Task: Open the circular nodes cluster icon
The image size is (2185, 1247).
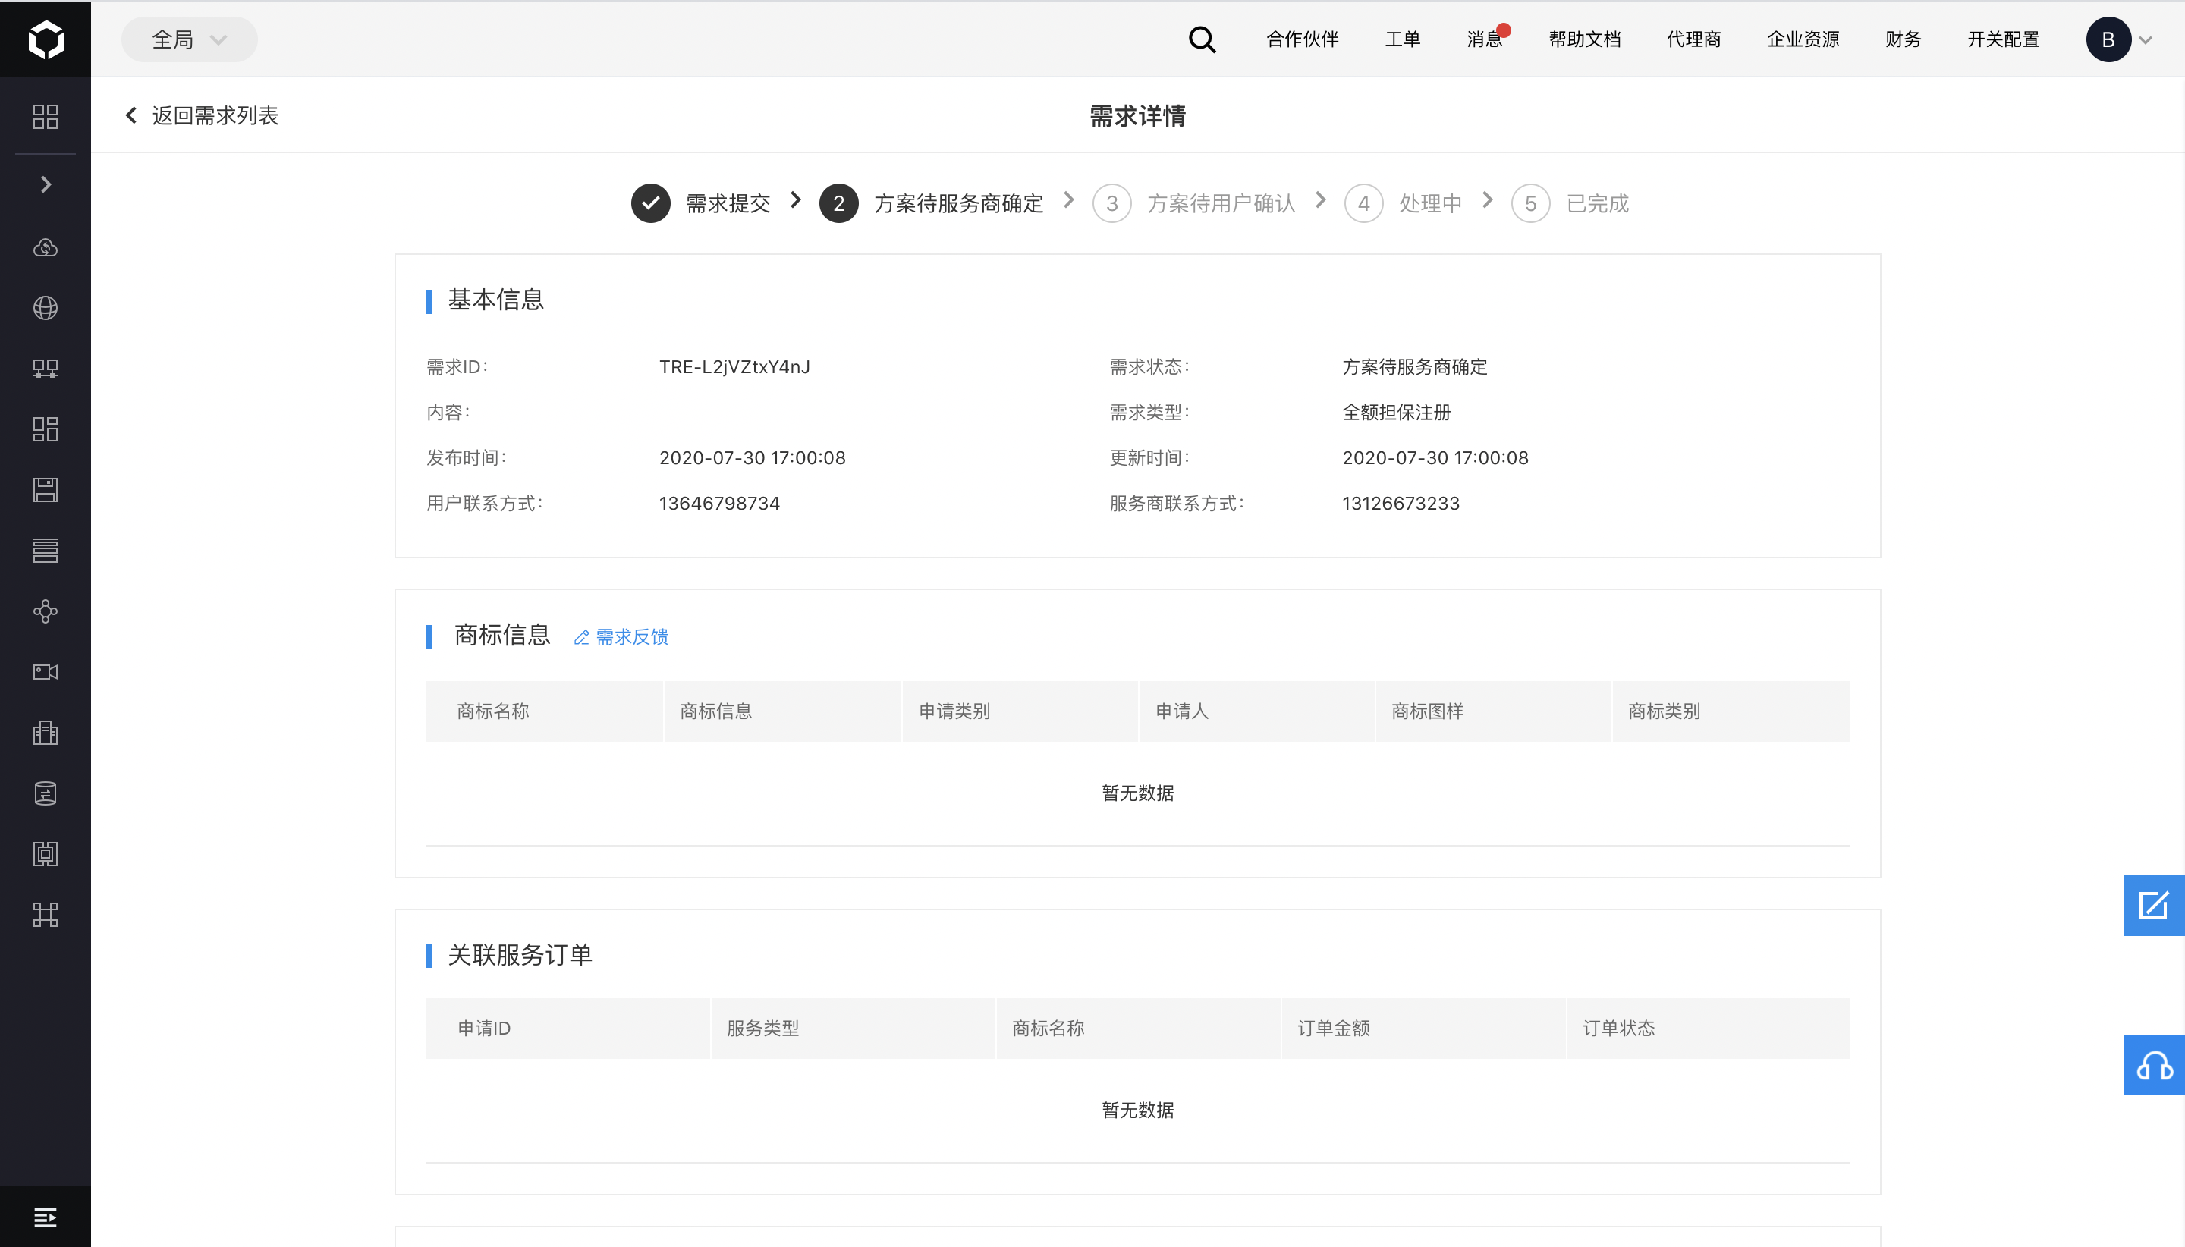Action: (x=46, y=611)
